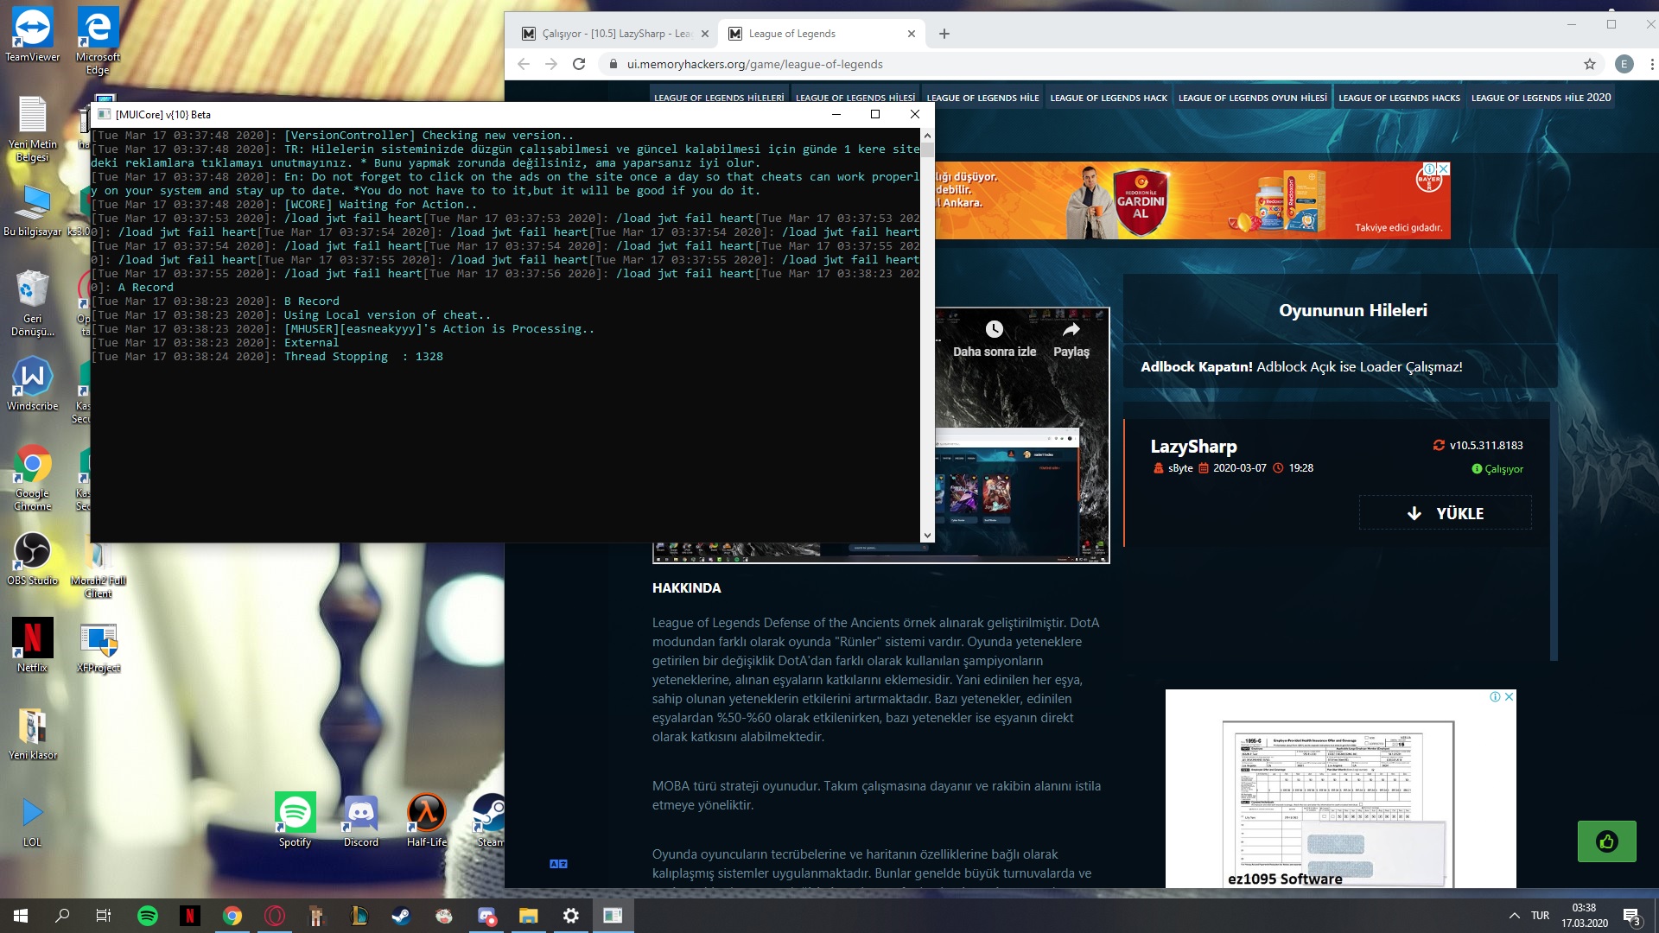
Task: Click Opera icon in the taskbar
Action: click(x=275, y=916)
